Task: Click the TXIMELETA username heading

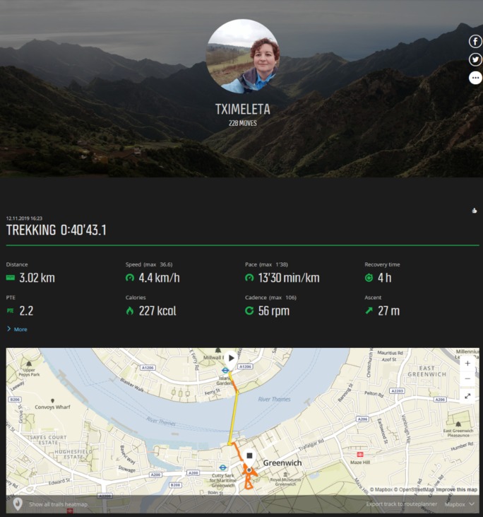Action: [243, 109]
